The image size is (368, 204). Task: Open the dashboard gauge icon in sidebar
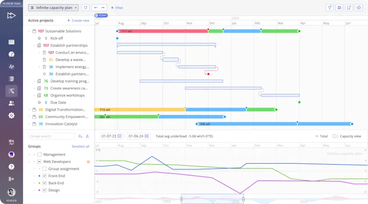tap(11, 54)
